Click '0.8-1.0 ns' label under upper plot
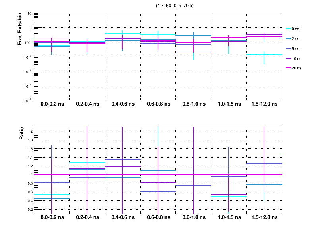The width and height of the screenshot is (316, 227). (x=193, y=105)
